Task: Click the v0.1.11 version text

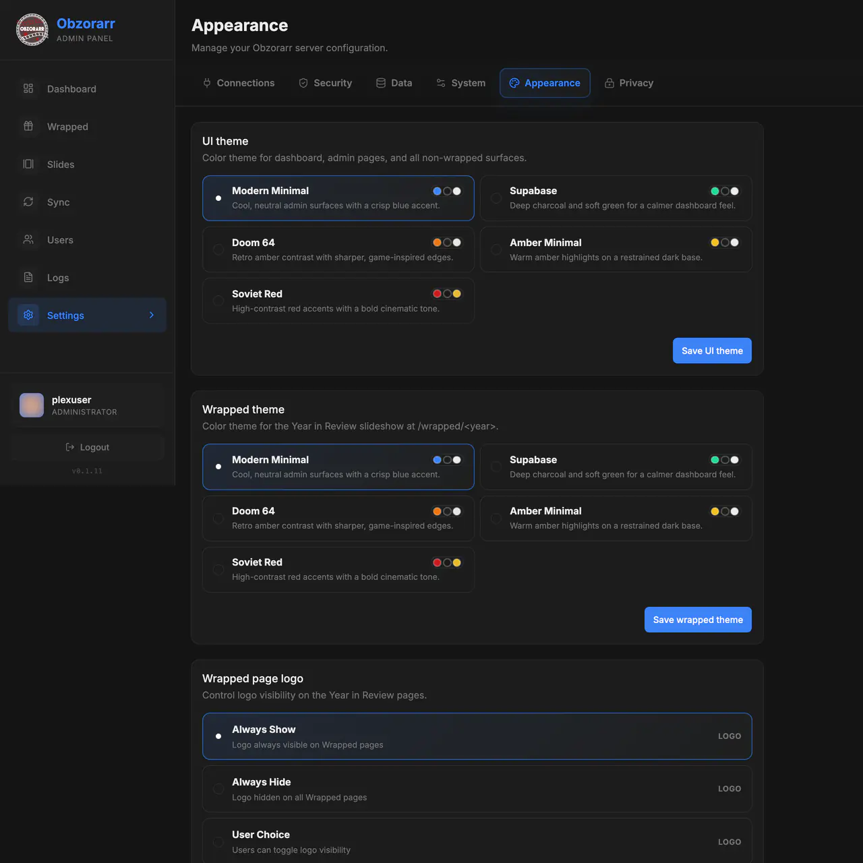Action: 87,471
